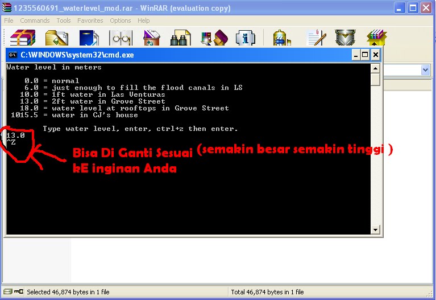436x300 pixels.
Task: Click the SFX toolbar icon
Action: pyautogui.click(x=376, y=38)
